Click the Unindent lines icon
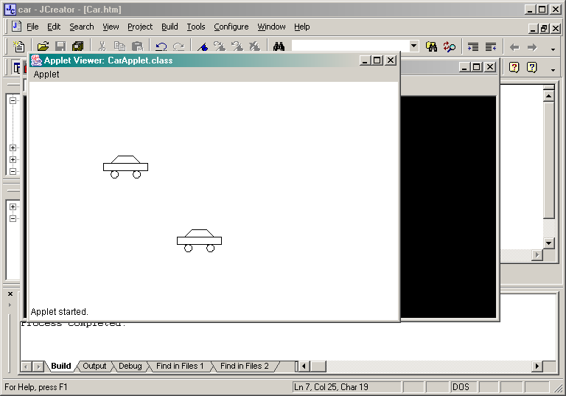The height and width of the screenshot is (396, 566). (491, 46)
